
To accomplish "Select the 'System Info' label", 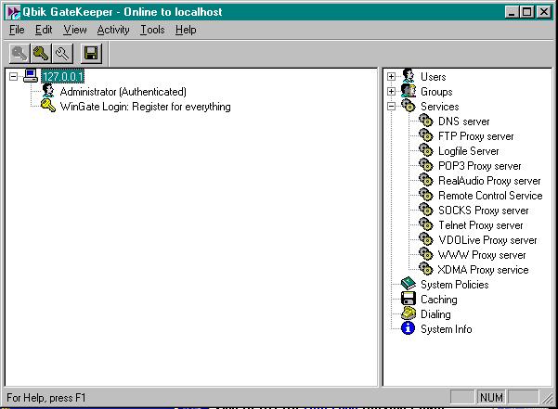I will pos(447,329).
